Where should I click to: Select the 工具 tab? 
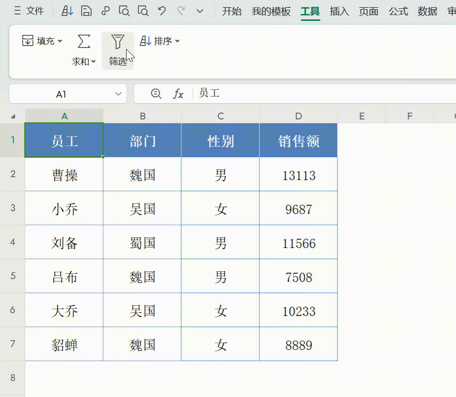pos(310,11)
